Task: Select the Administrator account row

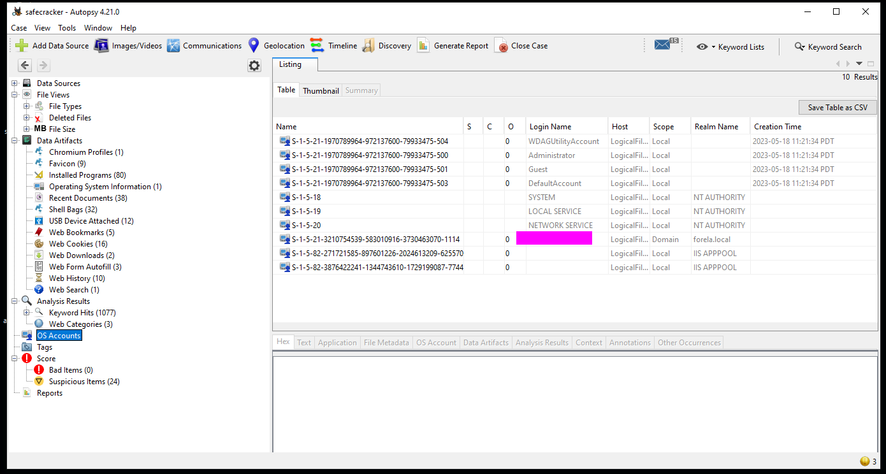Action: click(576, 155)
